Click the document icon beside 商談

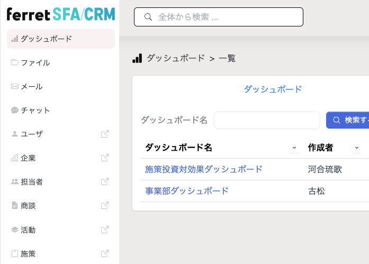click(x=15, y=205)
